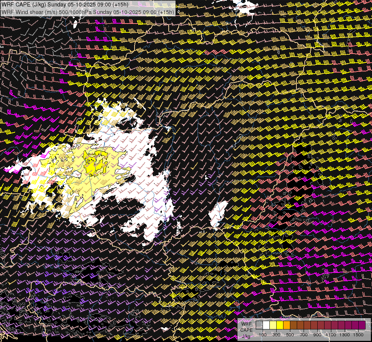
Task: Select the white CAPE legend swatch
Action: [x=266, y=325]
